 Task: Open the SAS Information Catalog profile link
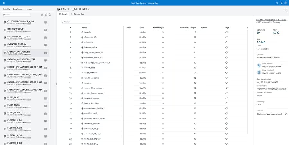(x=271, y=21)
